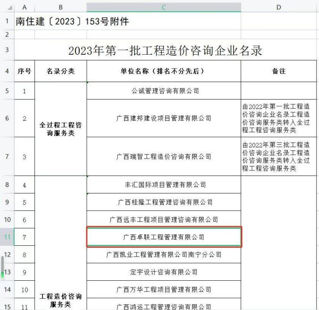Select column D header
Screen dimensions: 319x310
pyautogui.click(x=279, y=8)
